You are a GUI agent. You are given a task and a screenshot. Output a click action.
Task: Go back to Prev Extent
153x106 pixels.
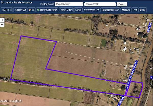[66, 10]
